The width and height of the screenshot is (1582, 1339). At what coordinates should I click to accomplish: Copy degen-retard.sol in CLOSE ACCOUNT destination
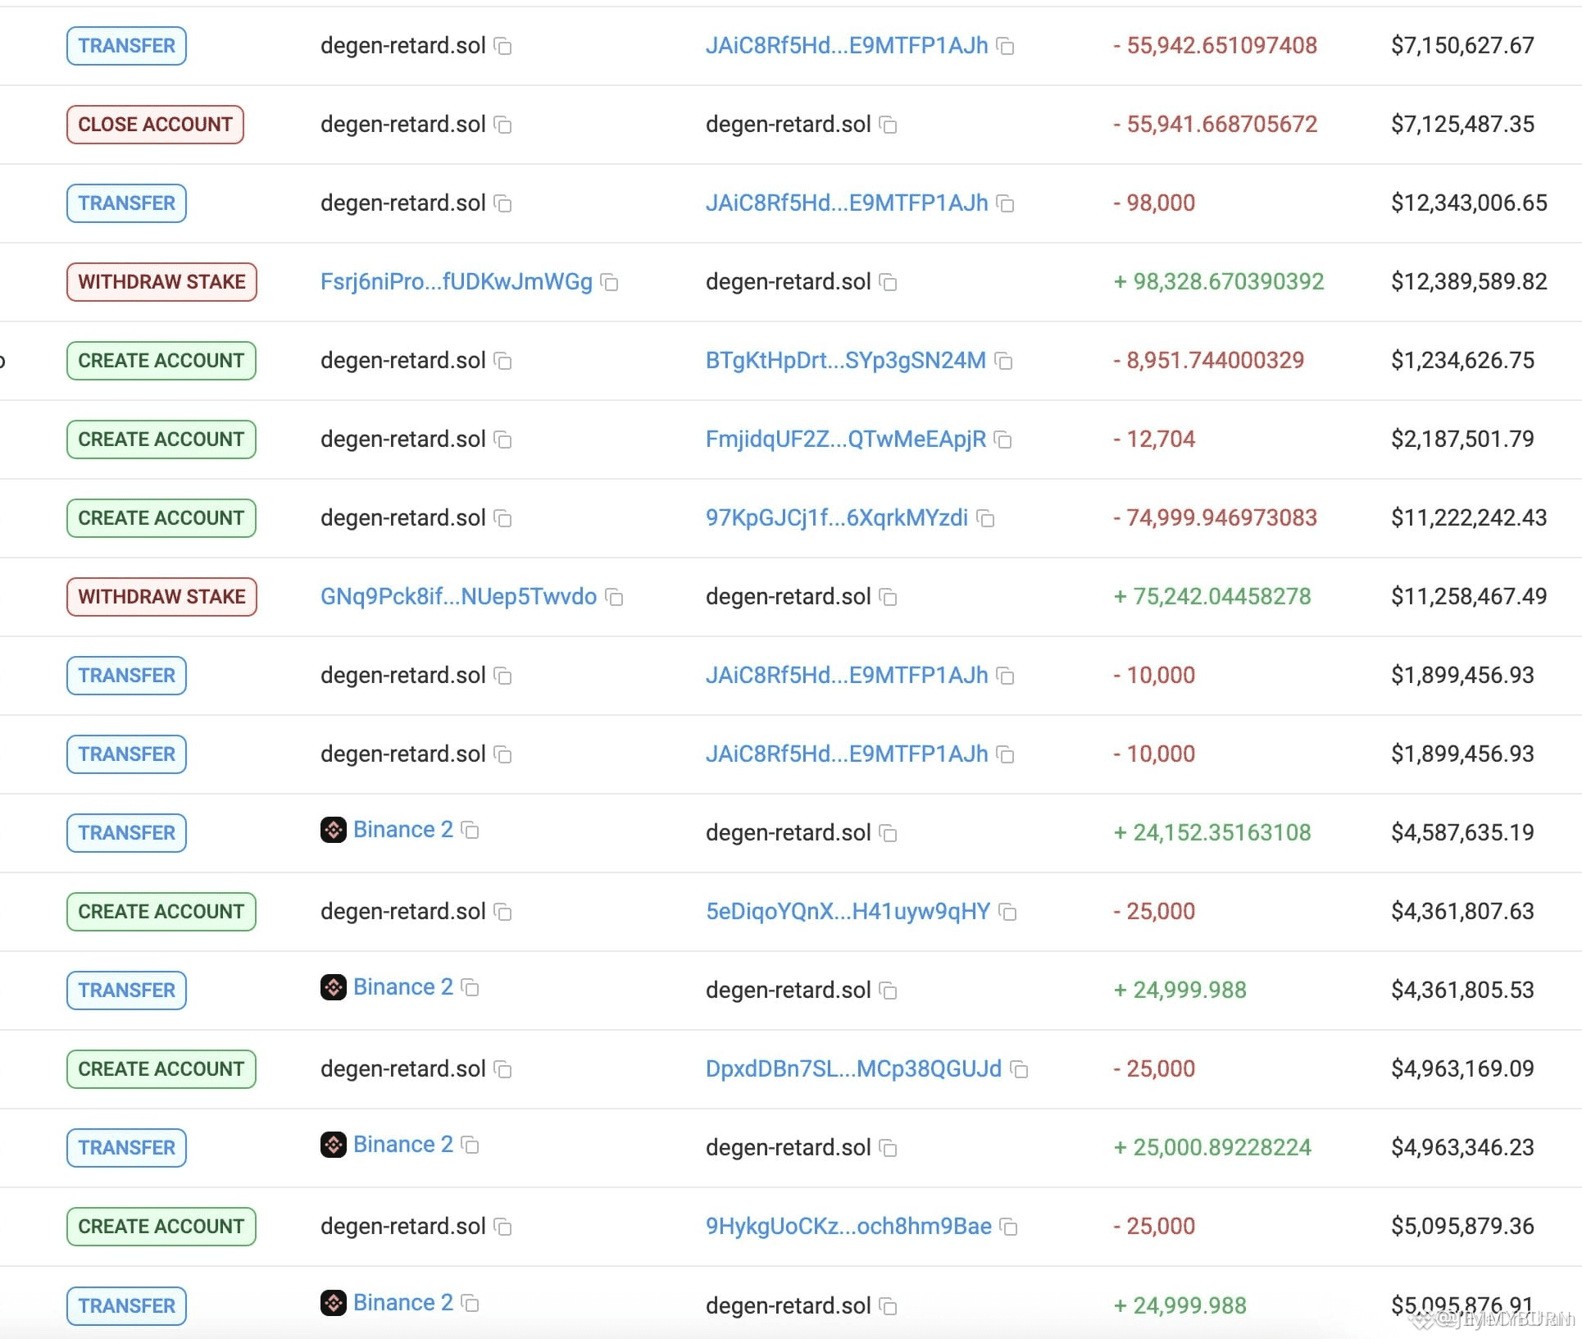888,125
